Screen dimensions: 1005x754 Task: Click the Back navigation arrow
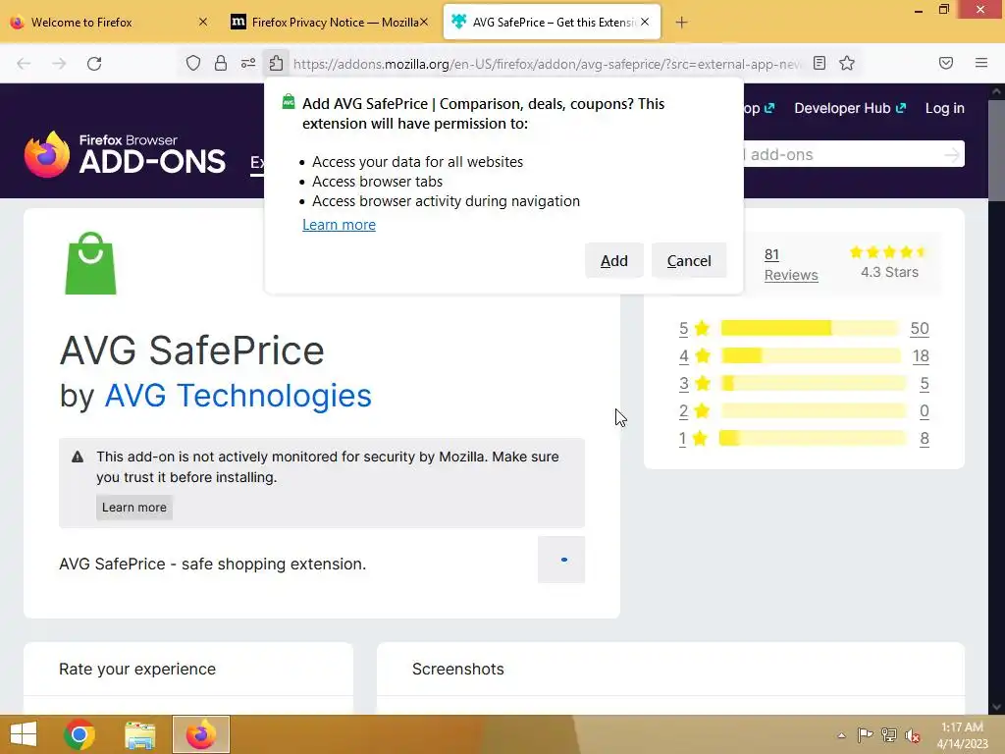pyautogui.click(x=24, y=64)
